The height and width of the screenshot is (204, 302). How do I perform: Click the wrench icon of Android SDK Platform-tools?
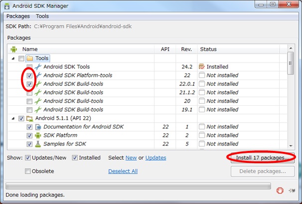tap(39, 75)
